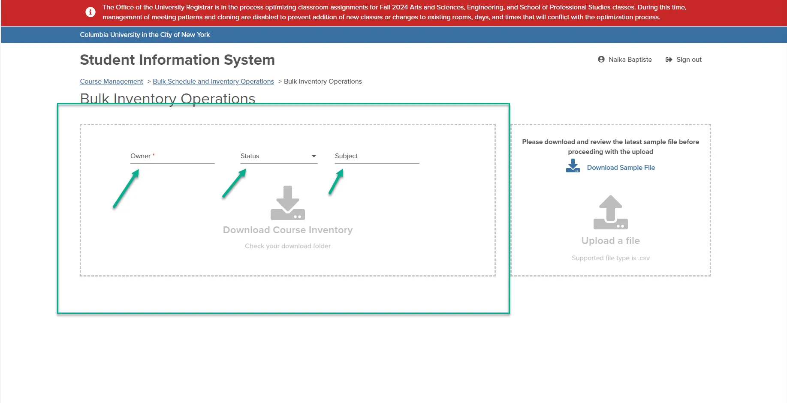The width and height of the screenshot is (787, 403).
Task: Click the Student Information System title
Action: (x=178, y=60)
